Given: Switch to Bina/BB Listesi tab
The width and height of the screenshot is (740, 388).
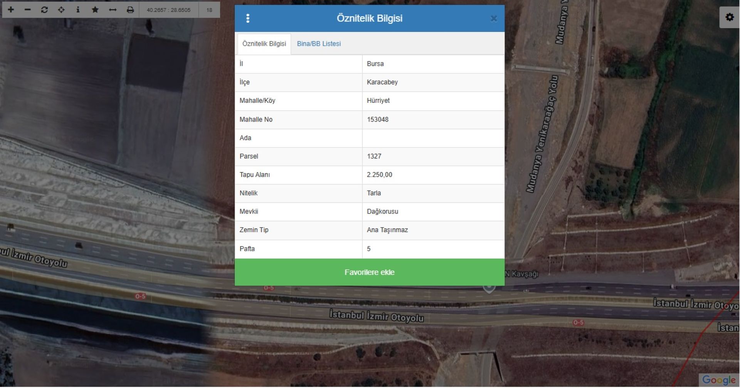Looking at the screenshot, I should click(x=319, y=43).
